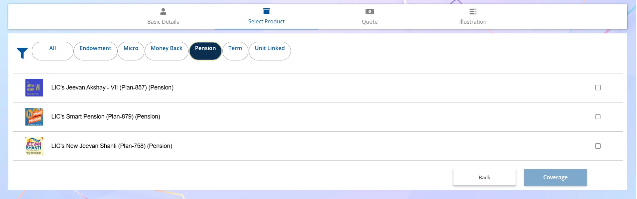Screen dimensions: 637x199
Task: Open the Smart Pension plan thumbnail
Action: (34, 117)
